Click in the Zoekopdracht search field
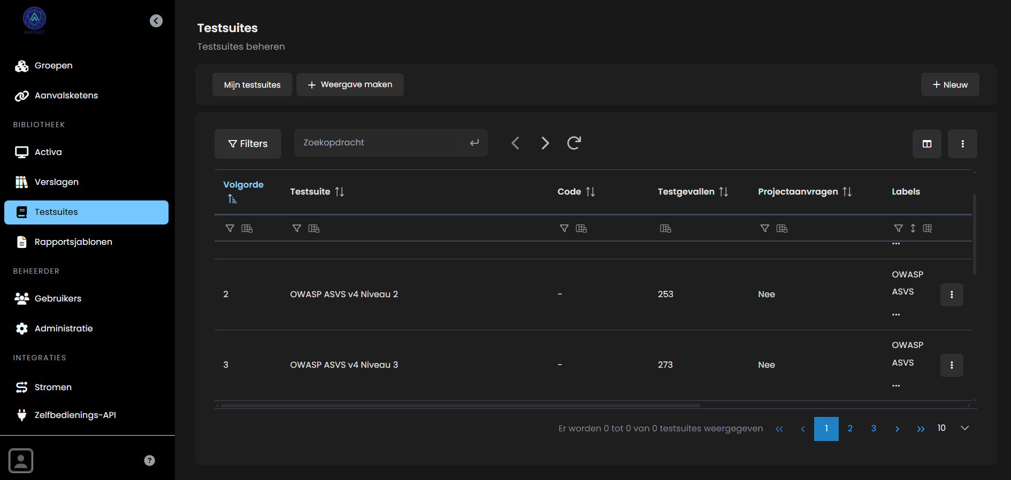The height and width of the screenshot is (480, 1011). click(x=377, y=143)
